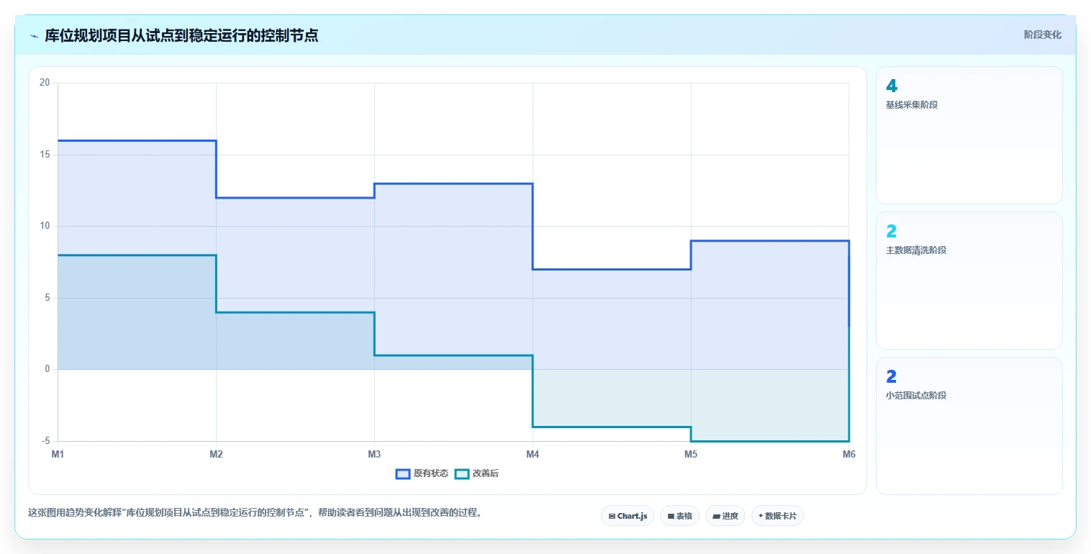
Task: Click the M3 axis label
Action: click(374, 454)
